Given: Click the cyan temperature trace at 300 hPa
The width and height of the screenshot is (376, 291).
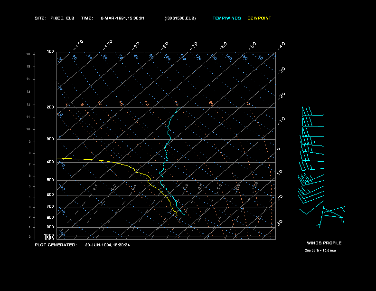Looking at the screenshot, I should point(170,139).
